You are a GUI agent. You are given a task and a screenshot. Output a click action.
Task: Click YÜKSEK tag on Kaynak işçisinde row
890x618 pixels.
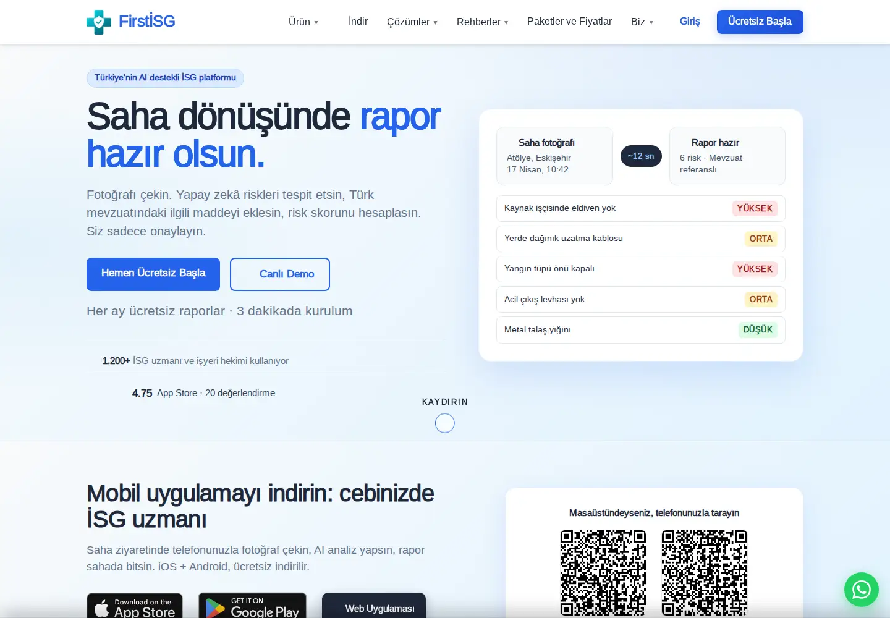[755, 208]
